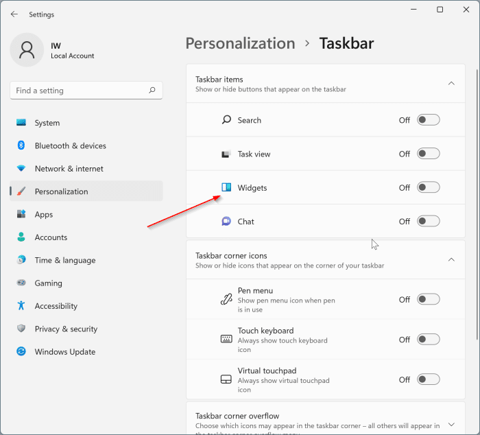
Task: Click 'Always show virtual touchpad' description
Action: point(283,381)
